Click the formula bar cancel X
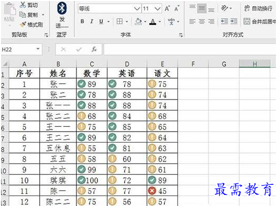 63,49
